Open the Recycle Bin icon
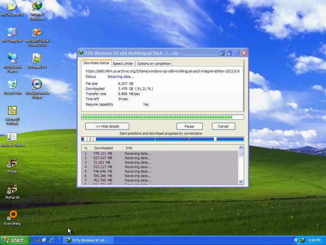Viewport: 326px width, 245px height. [12, 87]
